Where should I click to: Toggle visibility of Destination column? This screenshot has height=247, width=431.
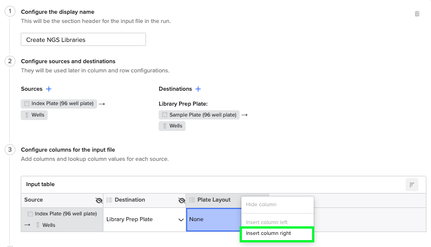182,200
